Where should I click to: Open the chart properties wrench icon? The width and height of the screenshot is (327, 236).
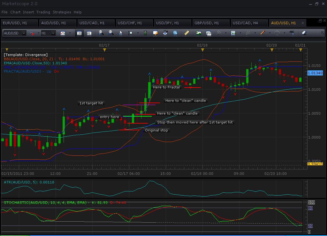[155, 33]
